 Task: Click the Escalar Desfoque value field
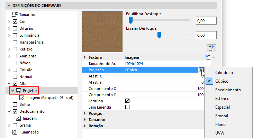(x=206, y=35)
